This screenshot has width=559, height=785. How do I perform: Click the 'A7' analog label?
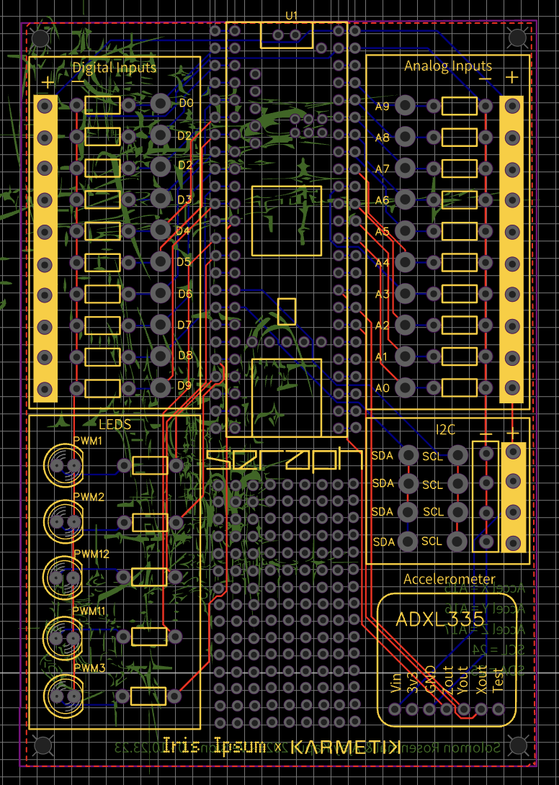(383, 169)
